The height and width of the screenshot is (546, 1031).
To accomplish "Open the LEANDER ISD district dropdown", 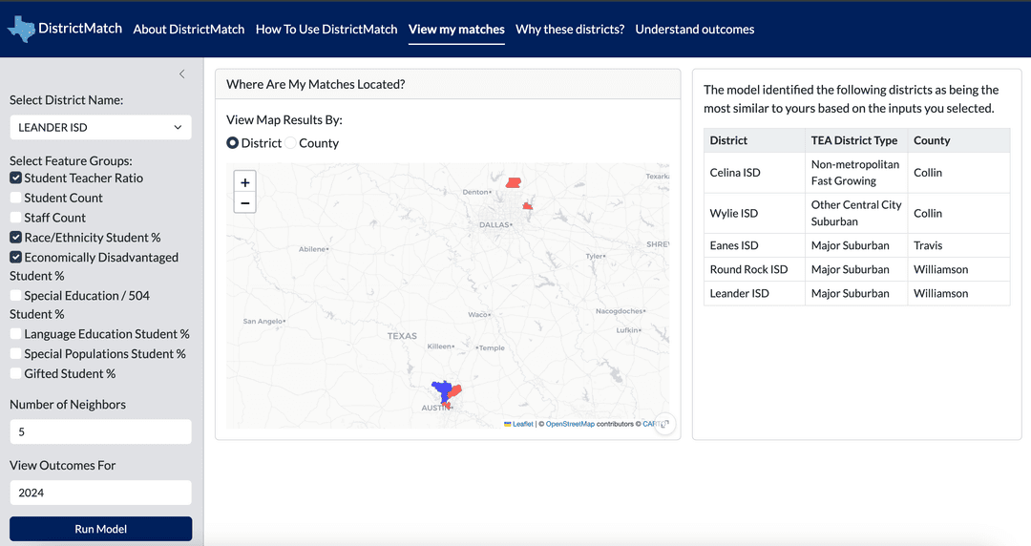I will click(100, 128).
